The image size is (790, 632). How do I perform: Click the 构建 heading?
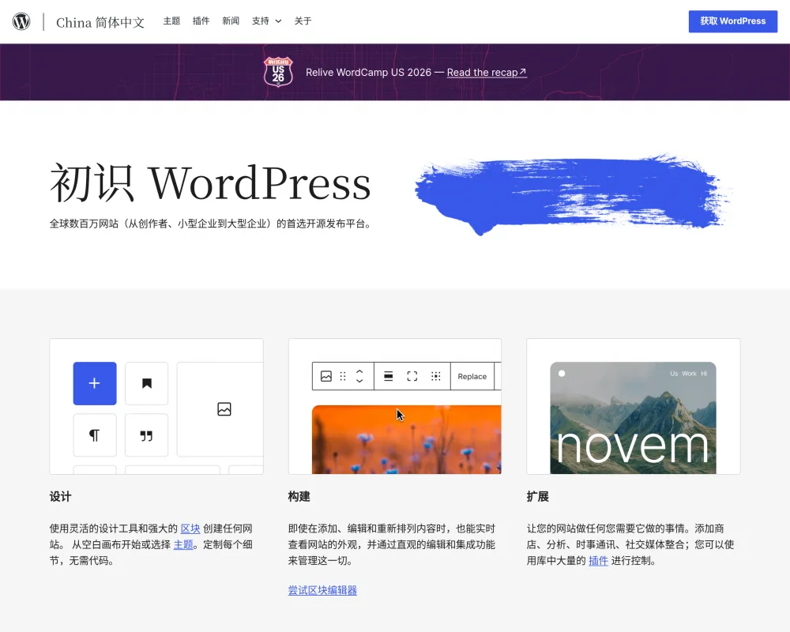[x=299, y=496]
